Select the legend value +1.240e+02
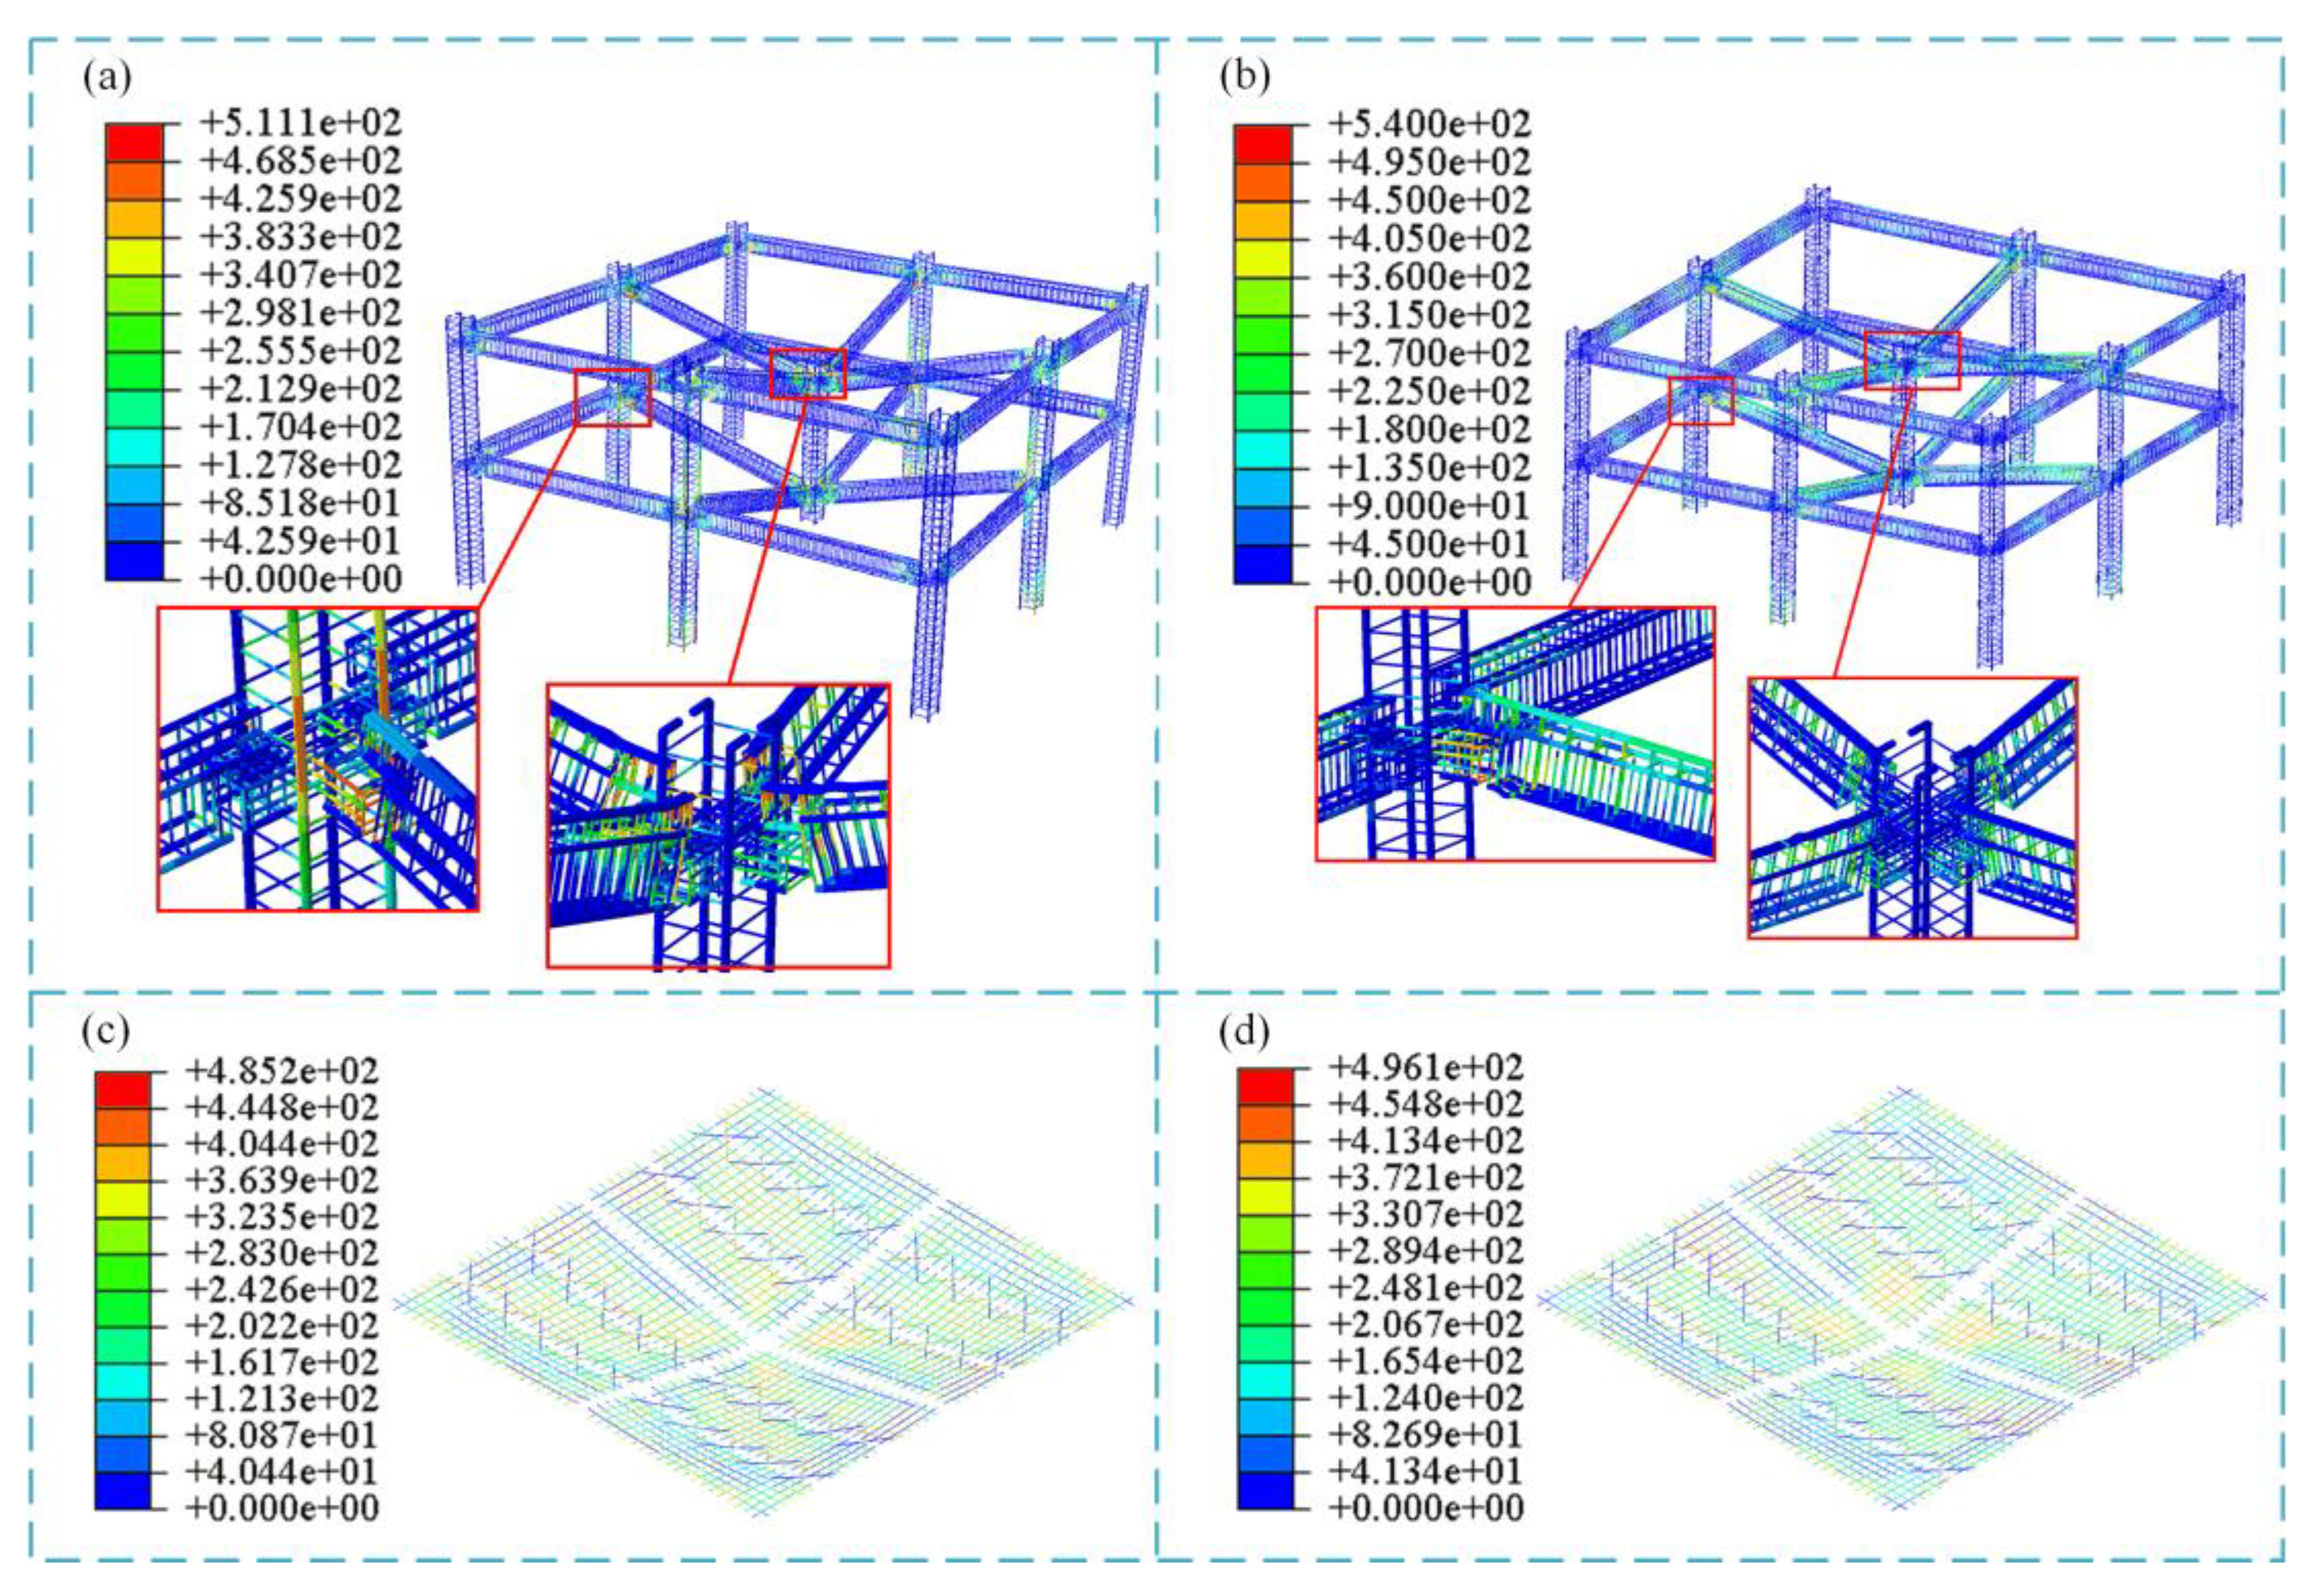This screenshot has width=2317, height=1596. coord(1427,1398)
